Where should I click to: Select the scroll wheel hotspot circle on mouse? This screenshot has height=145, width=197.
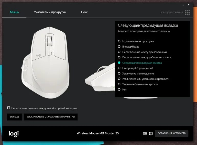click(x=47, y=40)
